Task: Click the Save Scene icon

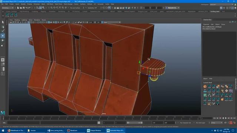Action: [x=24, y=8]
